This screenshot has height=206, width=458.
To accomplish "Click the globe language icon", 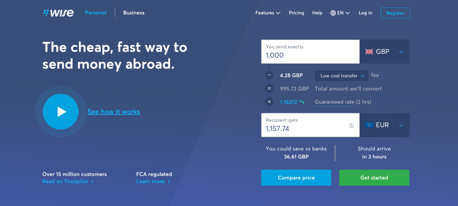I will coord(333,13).
